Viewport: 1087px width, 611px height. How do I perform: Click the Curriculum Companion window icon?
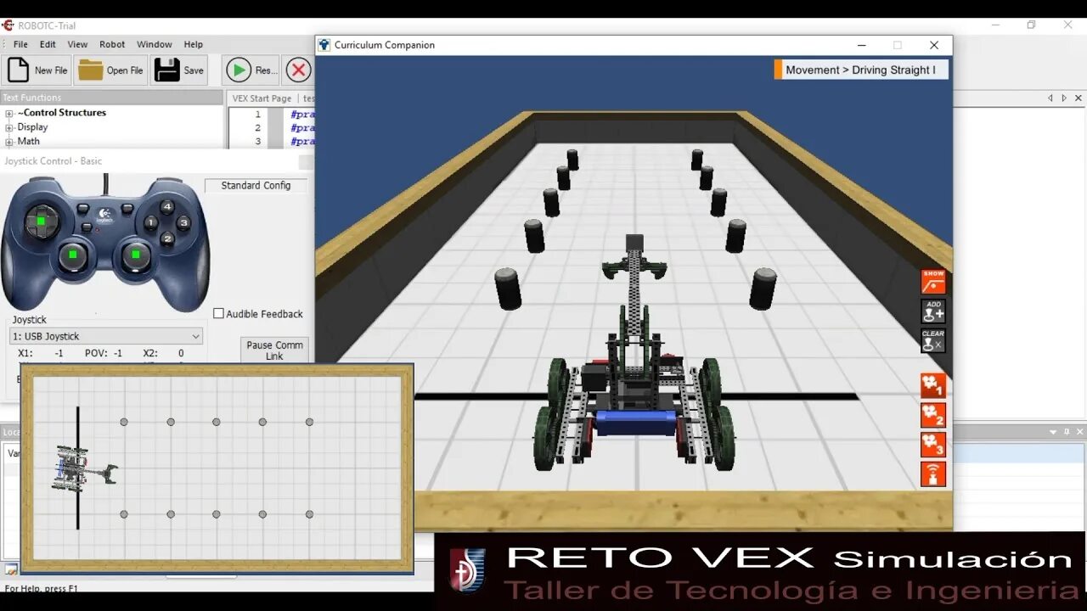(x=324, y=45)
